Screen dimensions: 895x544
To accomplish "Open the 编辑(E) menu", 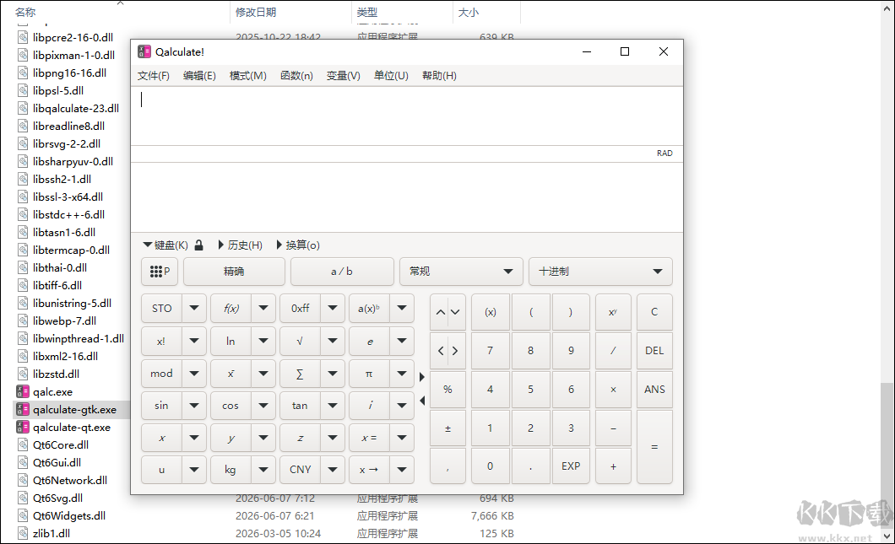I will tap(199, 76).
